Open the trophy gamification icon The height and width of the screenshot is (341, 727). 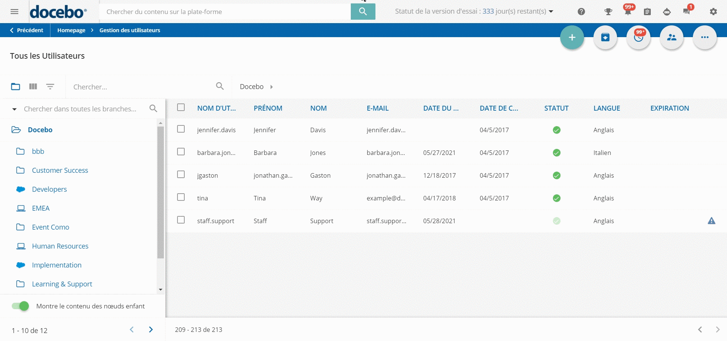click(x=608, y=12)
